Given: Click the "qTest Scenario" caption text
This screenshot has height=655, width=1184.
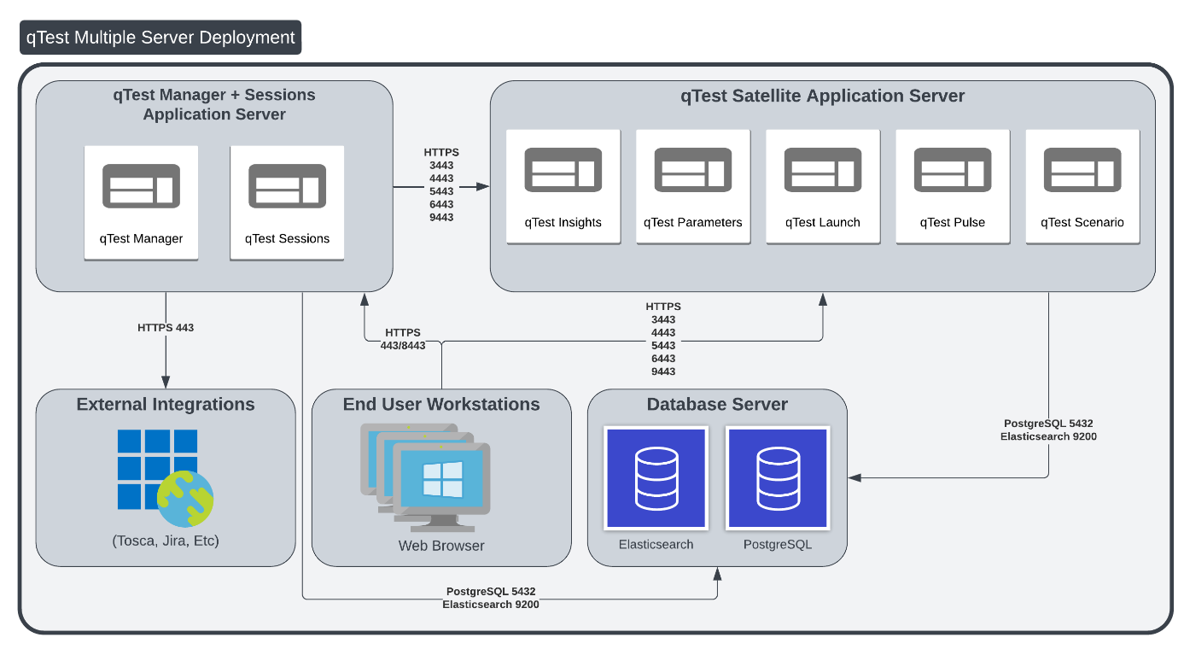Looking at the screenshot, I should point(1082,223).
